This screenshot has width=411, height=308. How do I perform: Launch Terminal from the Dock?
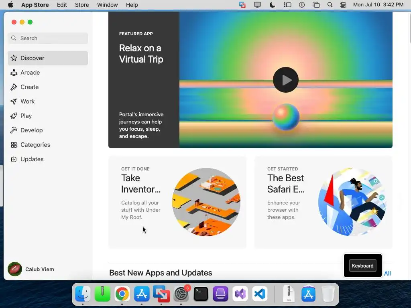[201, 294]
